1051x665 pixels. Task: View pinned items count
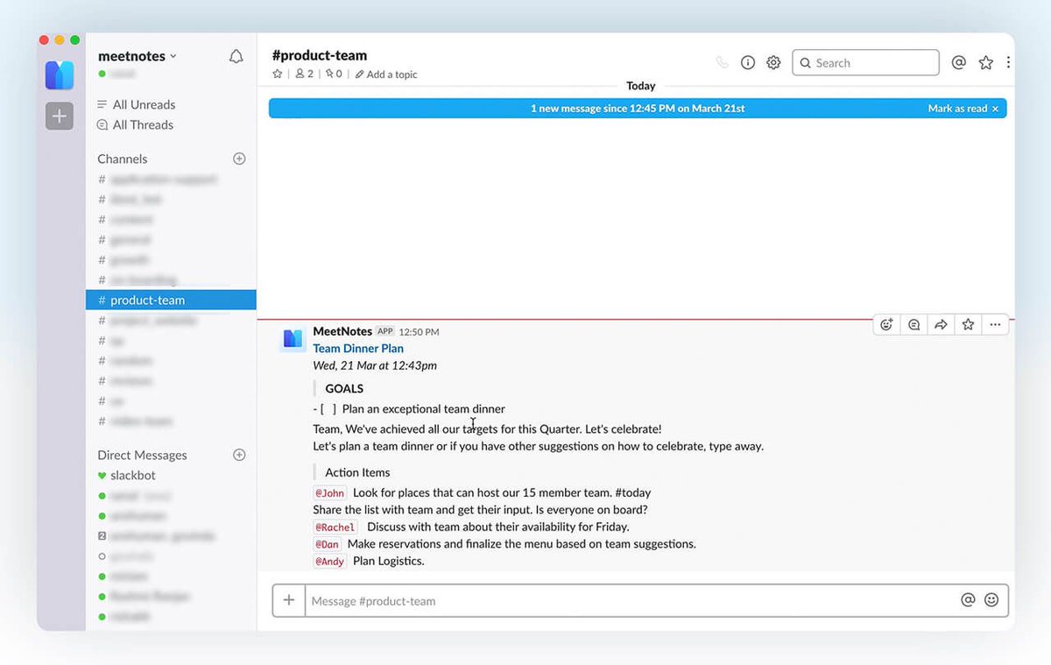[x=334, y=74]
